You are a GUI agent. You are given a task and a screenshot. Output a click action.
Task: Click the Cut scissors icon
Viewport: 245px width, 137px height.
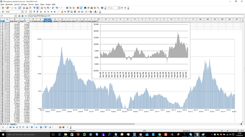[x=42, y=8]
